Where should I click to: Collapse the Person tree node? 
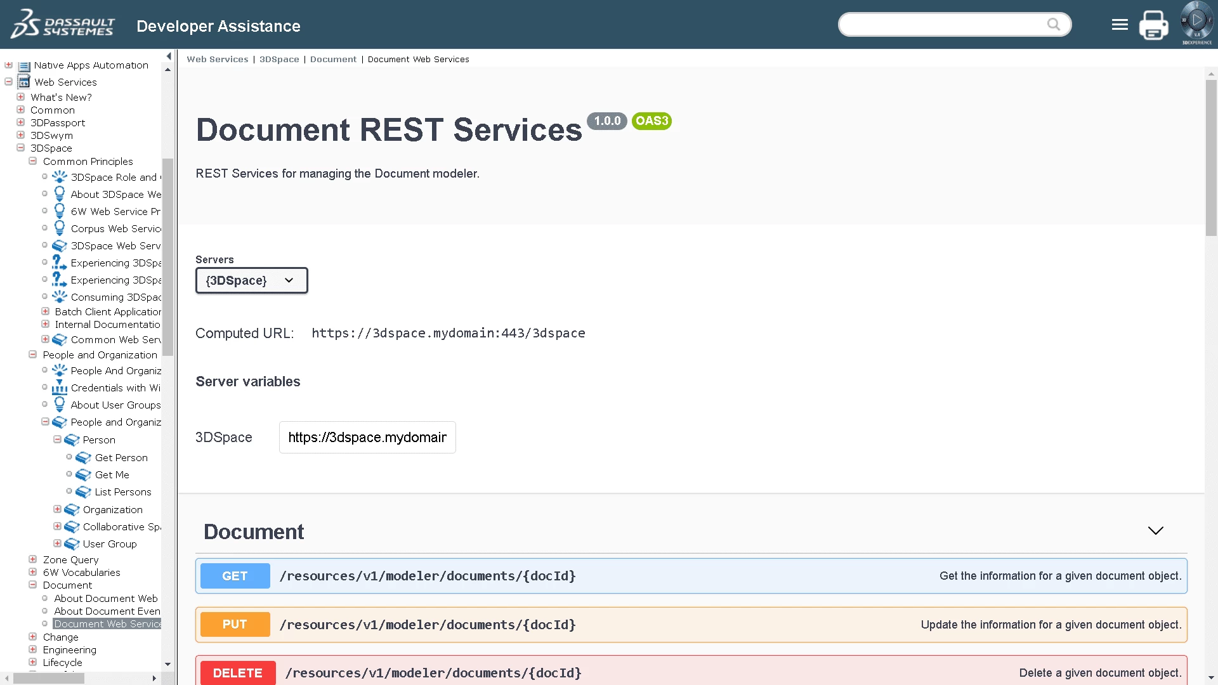click(58, 440)
